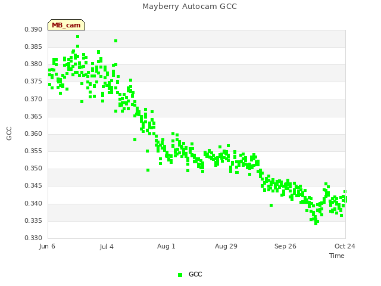Click the GCC legend text label
381x286 pixels.
tap(195, 274)
